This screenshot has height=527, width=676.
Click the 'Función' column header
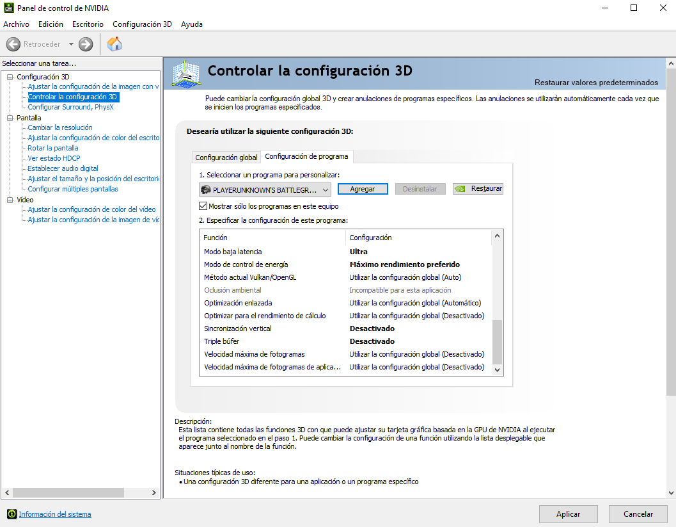point(272,238)
